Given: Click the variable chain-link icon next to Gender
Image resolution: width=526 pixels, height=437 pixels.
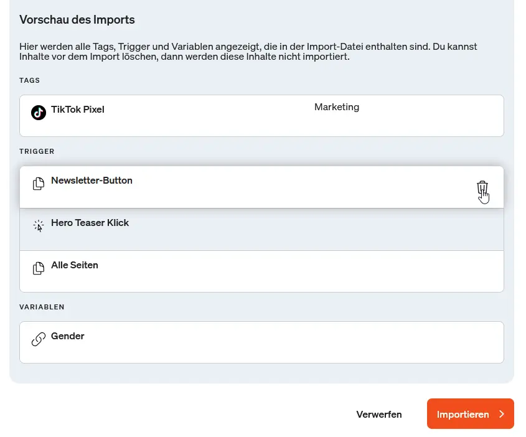Looking at the screenshot, I should (x=39, y=339).
